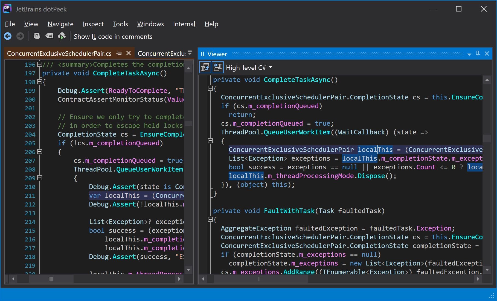Click source editor horizontal scrollbar thumb

[51, 279]
